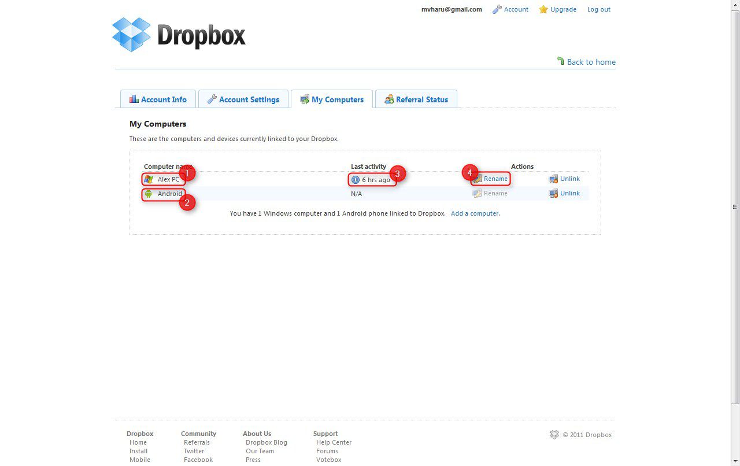Select the My Computers tab

click(x=332, y=99)
